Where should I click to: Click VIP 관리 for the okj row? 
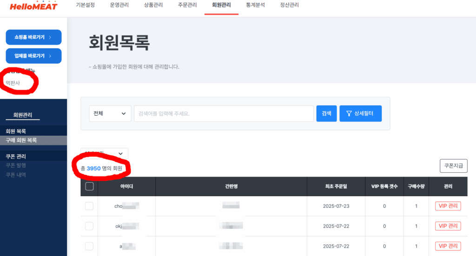tap(448, 226)
